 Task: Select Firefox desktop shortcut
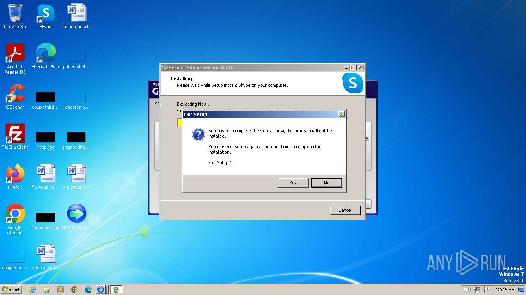pyautogui.click(x=15, y=177)
